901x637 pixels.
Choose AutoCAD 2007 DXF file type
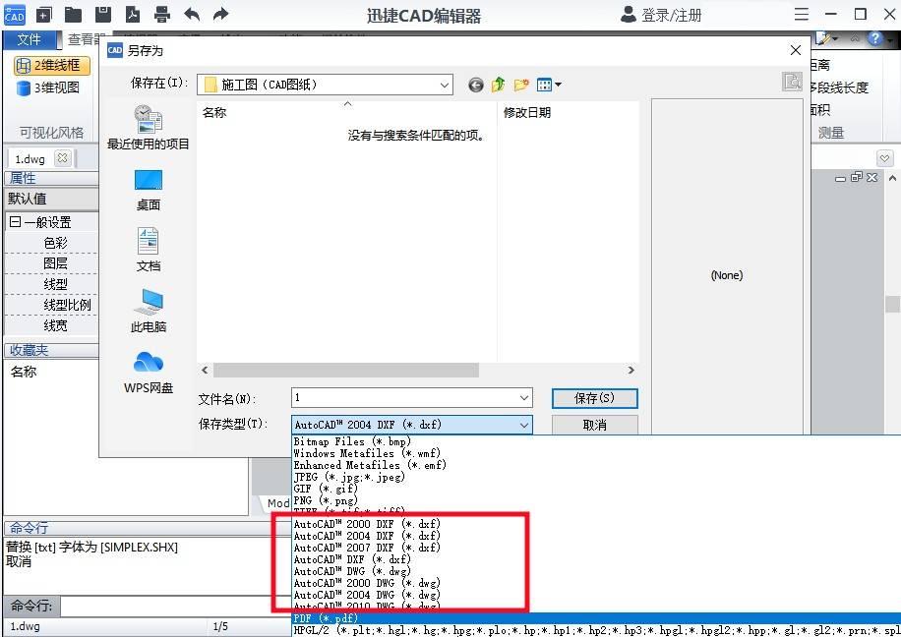367,548
